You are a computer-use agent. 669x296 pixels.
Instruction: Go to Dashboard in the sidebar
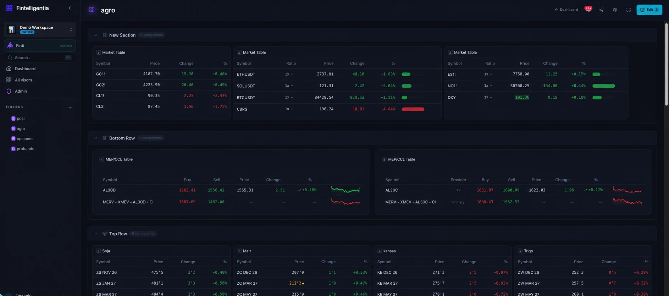click(40, 69)
